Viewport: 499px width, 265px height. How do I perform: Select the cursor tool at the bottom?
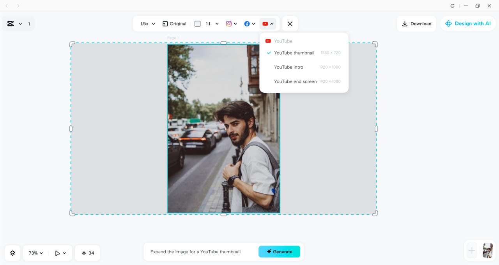click(x=58, y=253)
